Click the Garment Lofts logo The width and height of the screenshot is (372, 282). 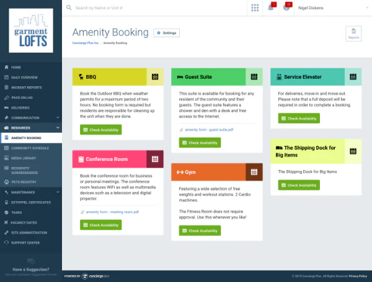click(x=31, y=30)
